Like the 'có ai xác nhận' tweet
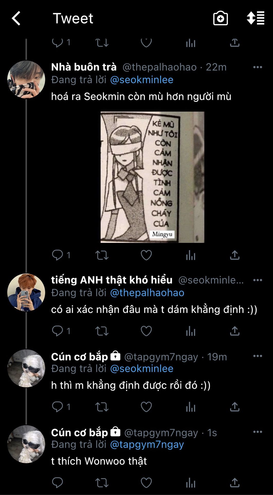 pos(146,331)
